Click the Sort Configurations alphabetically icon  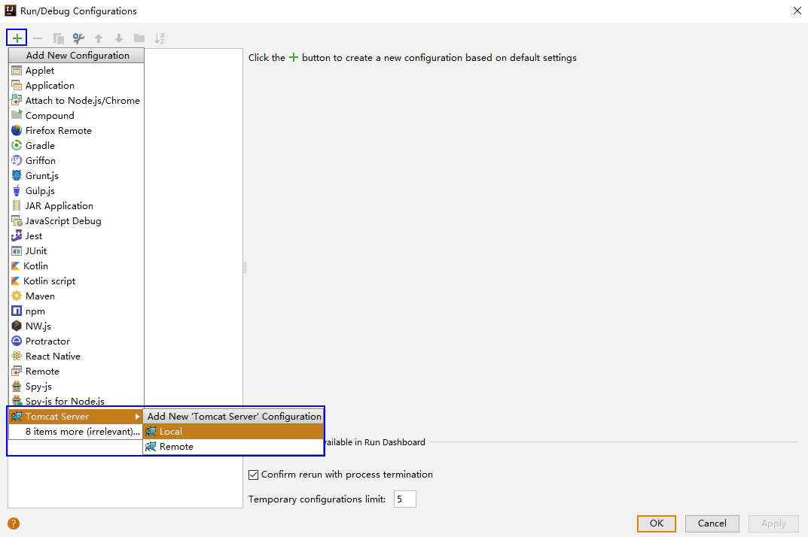(x=160, y=38)
